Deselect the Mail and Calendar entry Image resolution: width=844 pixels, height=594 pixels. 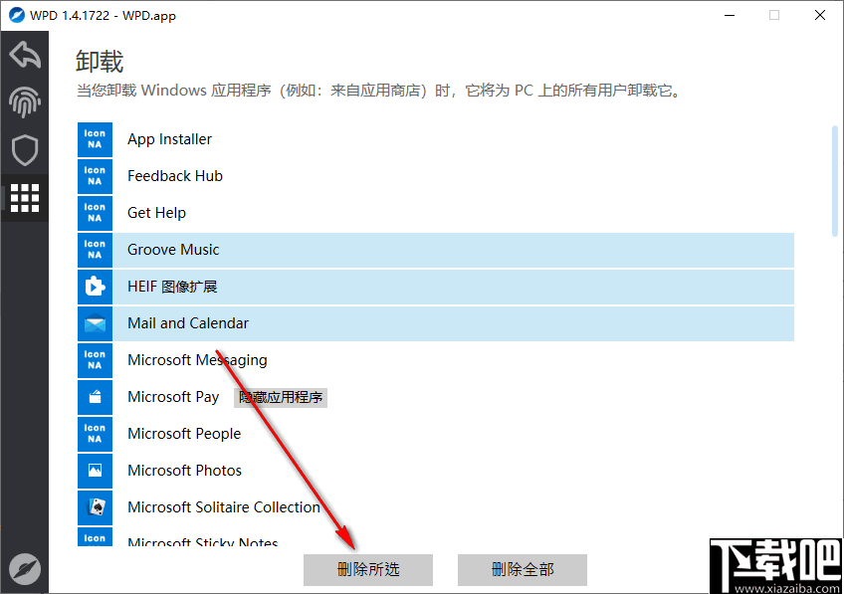tap(436, 323)
